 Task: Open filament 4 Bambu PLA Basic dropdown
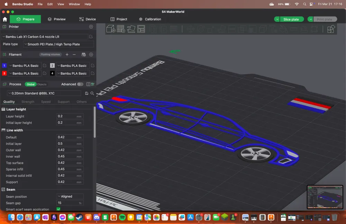[x=73, y=73]
